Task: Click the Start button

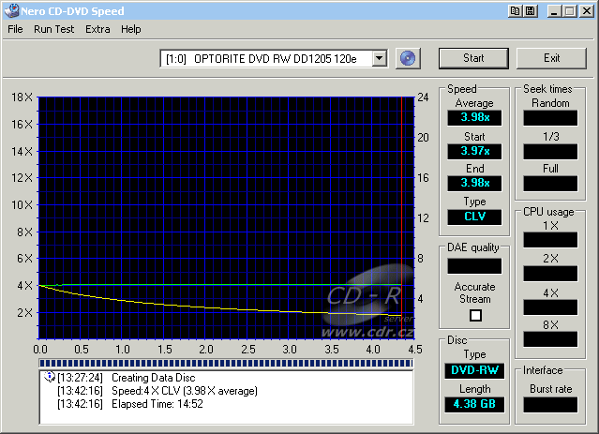Action: (x=473, y=58)
